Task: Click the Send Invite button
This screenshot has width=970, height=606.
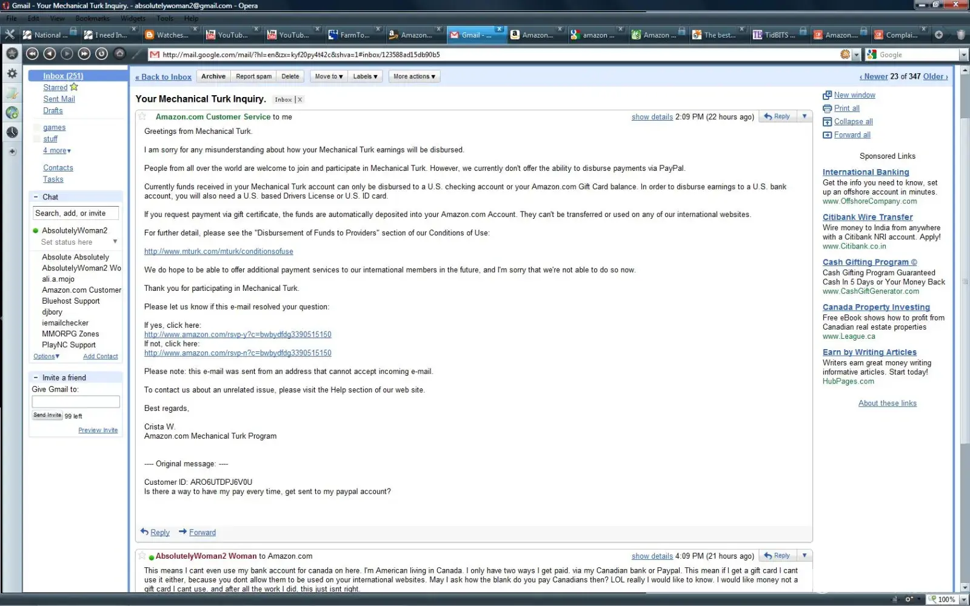Action: point(47,415)
